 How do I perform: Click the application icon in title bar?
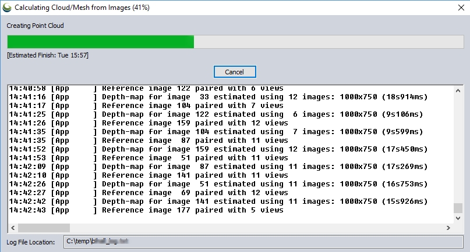pyautogui.click(x=8, y=9)
